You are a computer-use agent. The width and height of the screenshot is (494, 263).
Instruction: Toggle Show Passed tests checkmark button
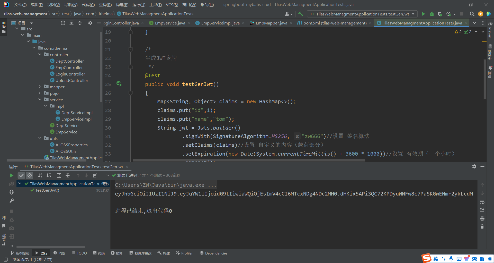[21, 175]
